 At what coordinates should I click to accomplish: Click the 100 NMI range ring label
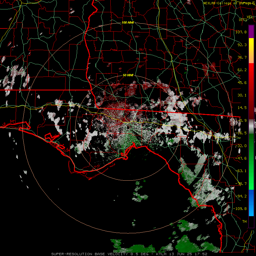pos(128,22)
